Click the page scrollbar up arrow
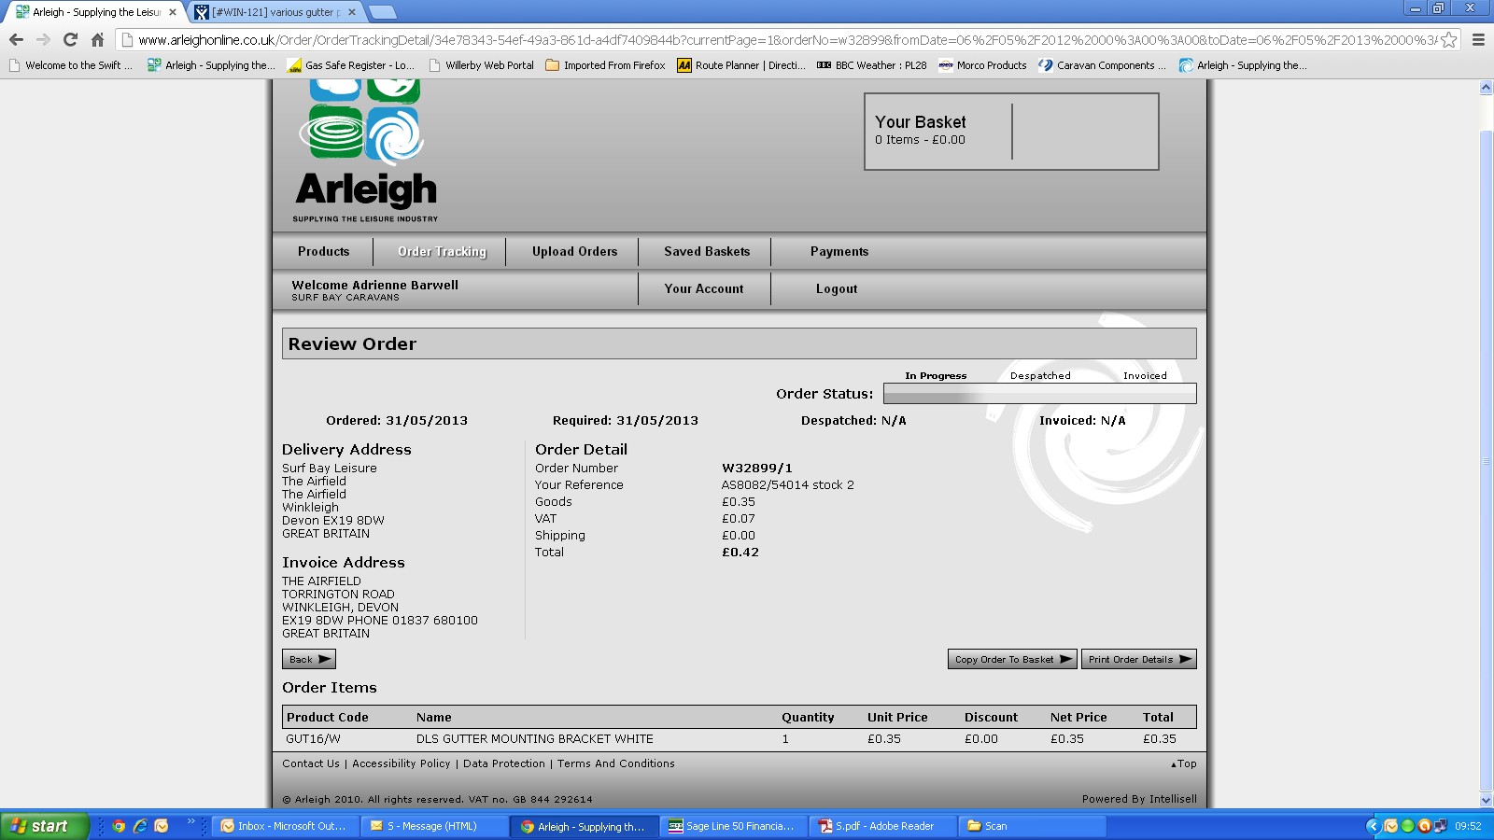 [1486, 88]
